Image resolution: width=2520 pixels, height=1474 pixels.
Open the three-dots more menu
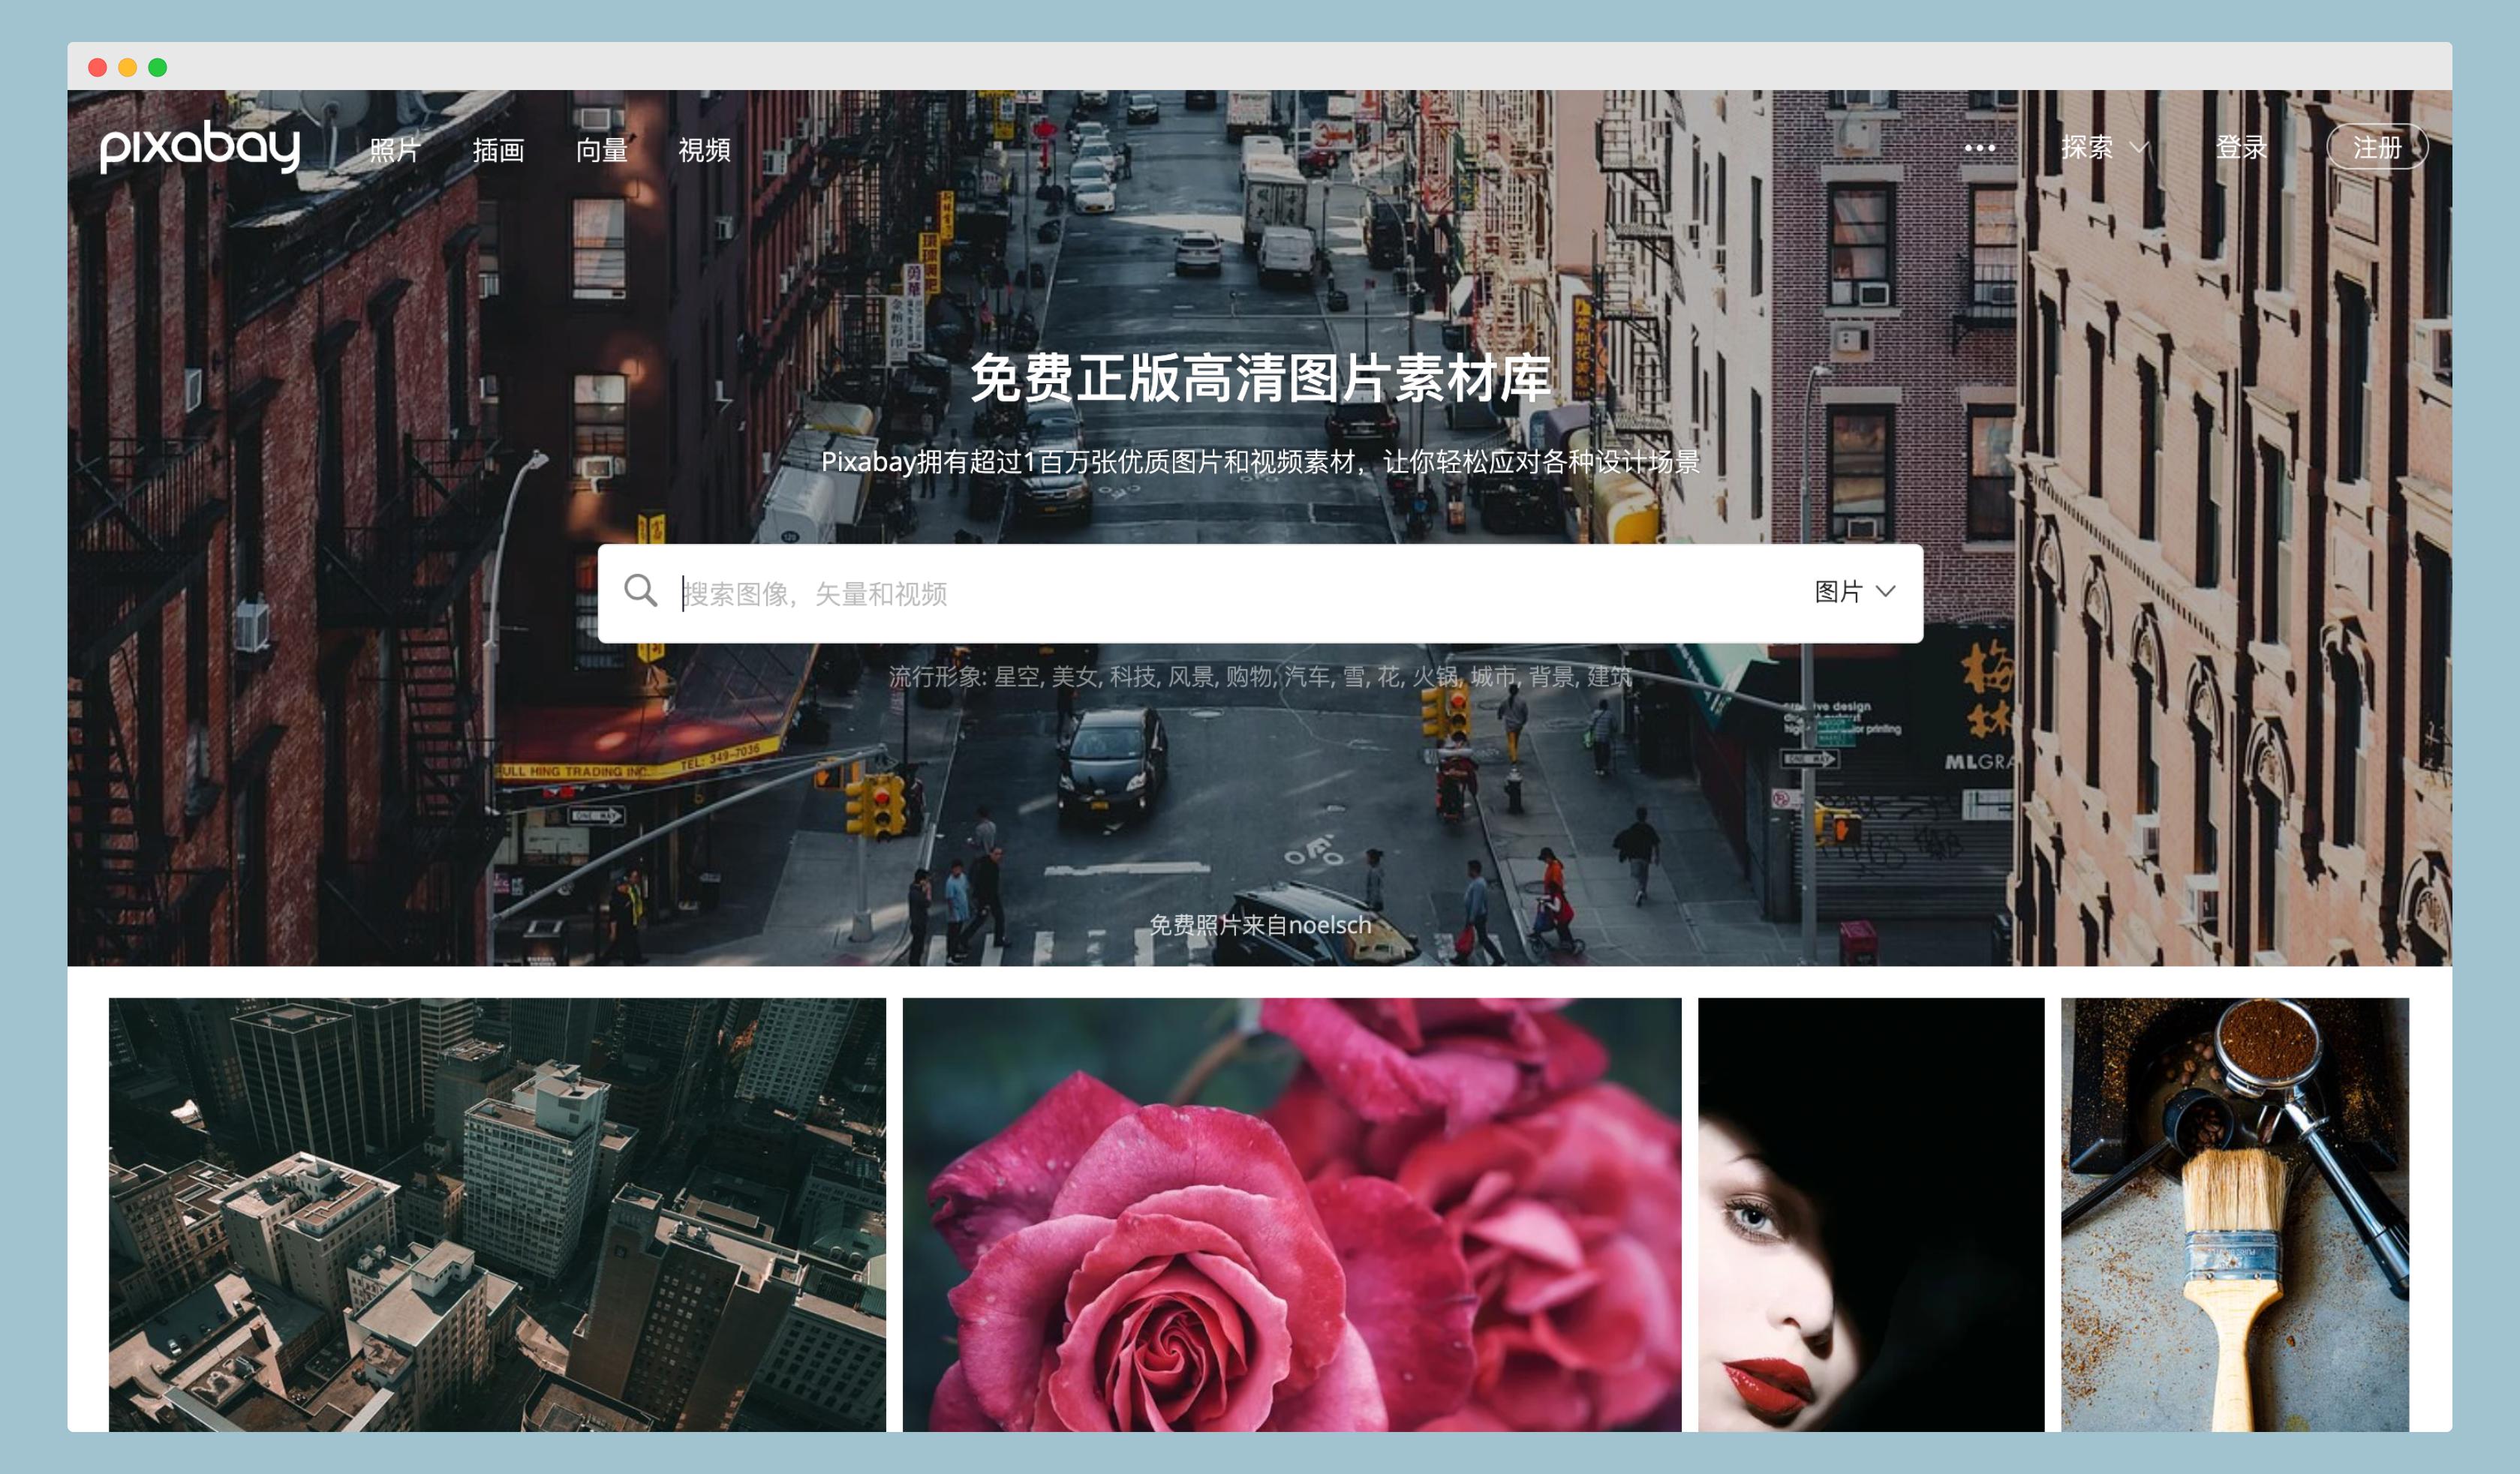(x=1979, y=148)
